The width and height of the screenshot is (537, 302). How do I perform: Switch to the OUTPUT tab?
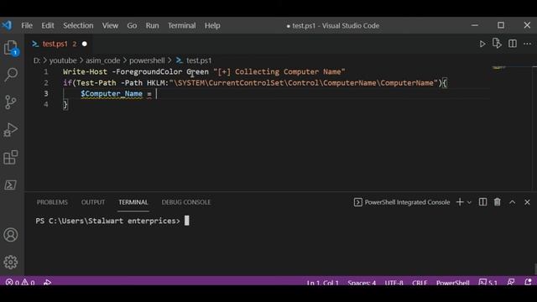pos(93,202)
